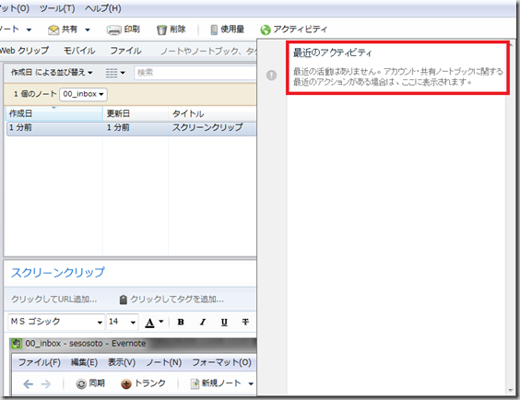Click the Delete (削除) trash icon
The width and height of the screenshot is (520, 400).
coord(161,29)
